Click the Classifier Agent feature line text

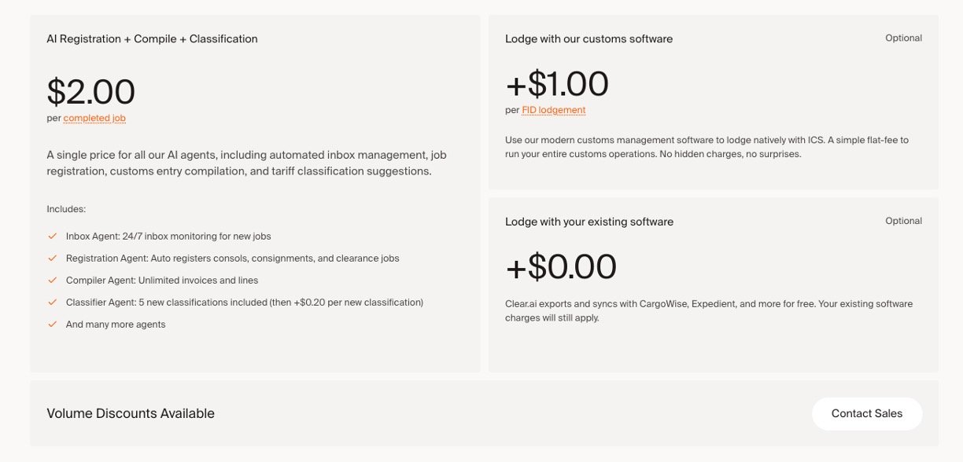(245, 302)
